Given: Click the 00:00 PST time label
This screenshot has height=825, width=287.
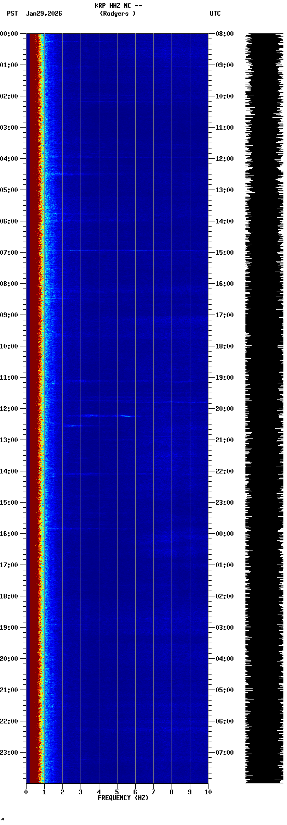Looking at the screenshot, I should pyautogui.click(x=9, y=34).
